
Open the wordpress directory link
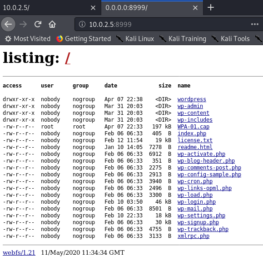click(192, 99)
